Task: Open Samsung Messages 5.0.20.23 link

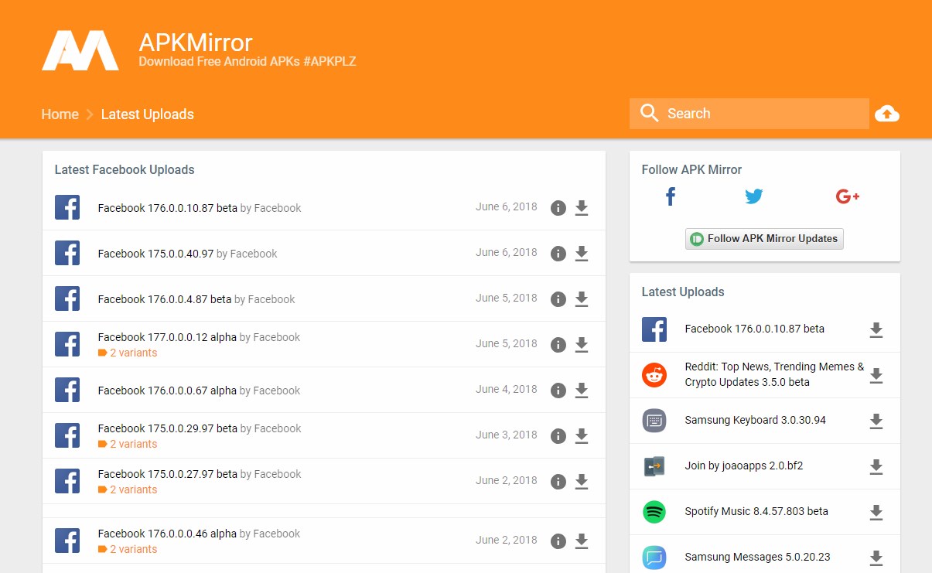Action: click(x=758, y=557)
